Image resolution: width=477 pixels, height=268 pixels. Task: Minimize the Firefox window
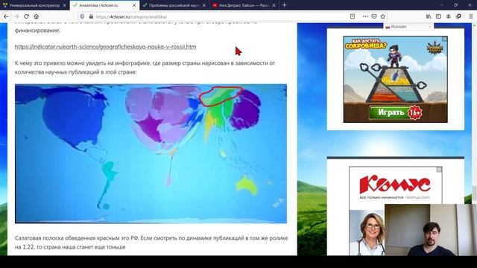point(442,5)
